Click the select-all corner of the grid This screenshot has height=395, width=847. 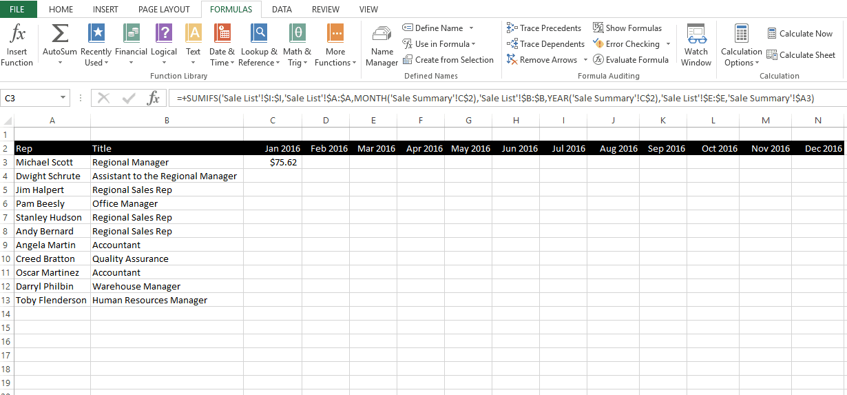tap(7, 121)
